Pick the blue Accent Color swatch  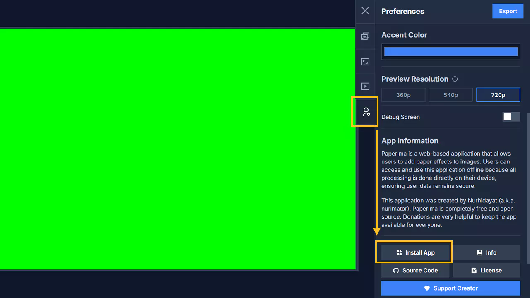point(450,52)
